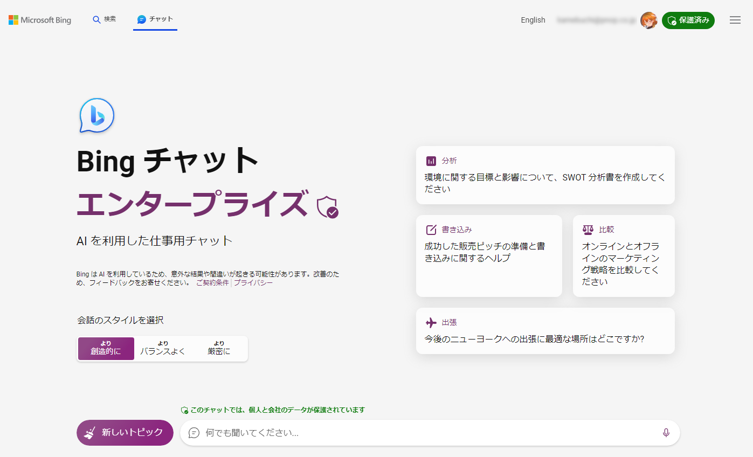This screenshot has width=753, height=457.
Task: Click the airplane icon on 出張 card
Action: click(431, 322)
